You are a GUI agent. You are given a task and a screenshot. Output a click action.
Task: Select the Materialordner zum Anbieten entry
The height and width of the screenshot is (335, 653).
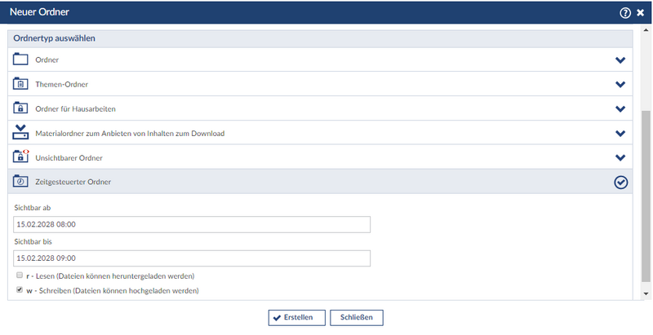pos(129,133)
